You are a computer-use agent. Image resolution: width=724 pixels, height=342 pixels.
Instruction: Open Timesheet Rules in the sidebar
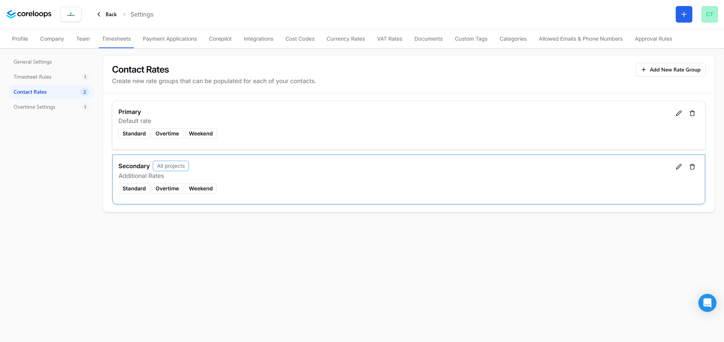tap(51, 77)
